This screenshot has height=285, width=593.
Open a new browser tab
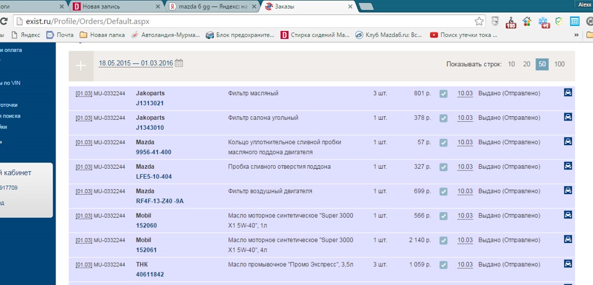pyautogui.click(x=366, y=6)
